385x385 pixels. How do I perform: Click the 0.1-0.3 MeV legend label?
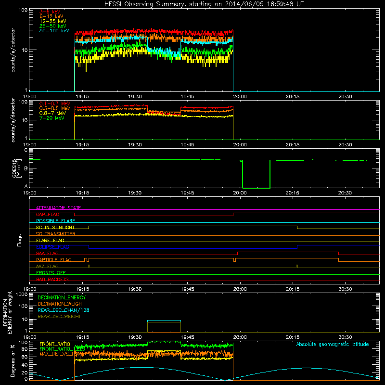pos(55,103)
